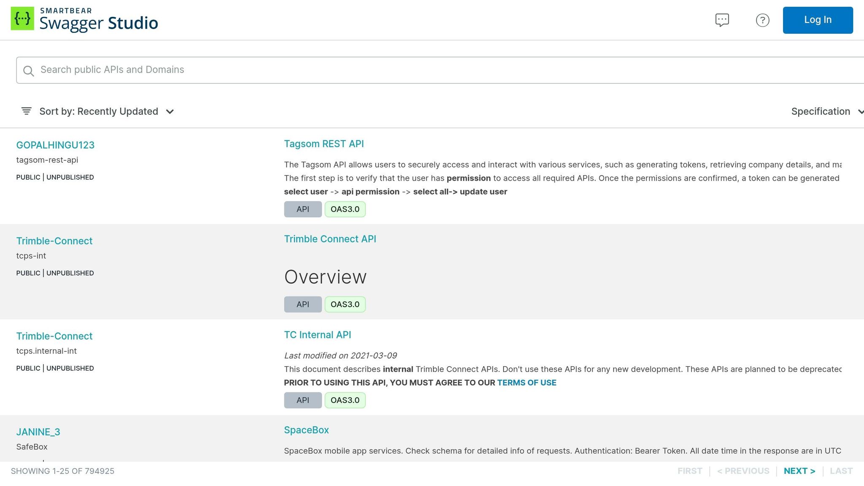Click the tcps.internal-int name text
864x486 pixels.
46,351
